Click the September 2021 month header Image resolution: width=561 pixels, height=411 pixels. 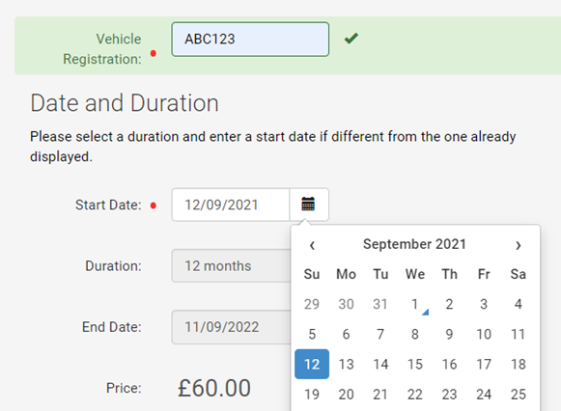[x=415, y=244]
